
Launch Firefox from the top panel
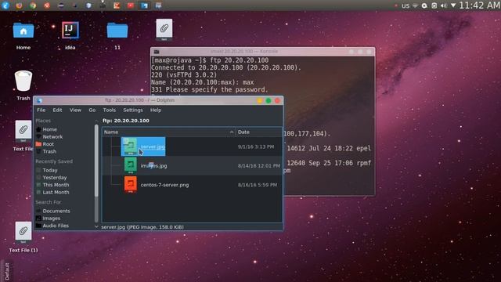coord(19,5)
